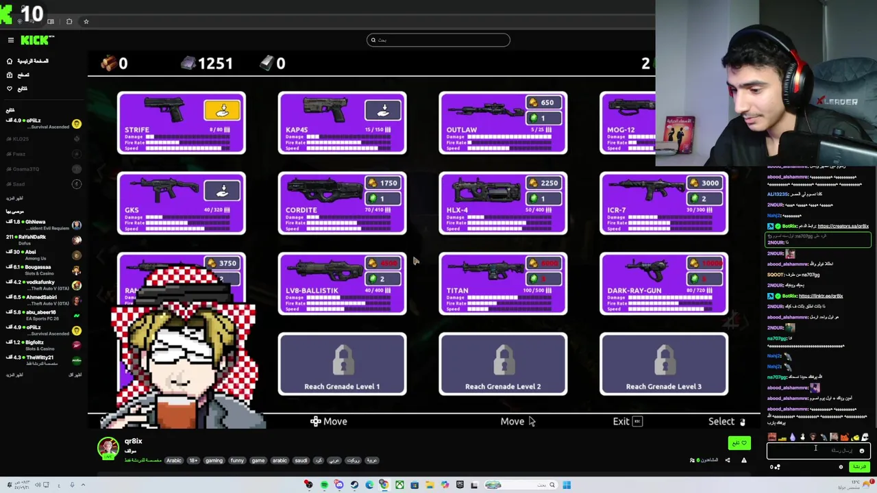
Task: Click qr8ix streamer avatar
Action: coord(108,447)
